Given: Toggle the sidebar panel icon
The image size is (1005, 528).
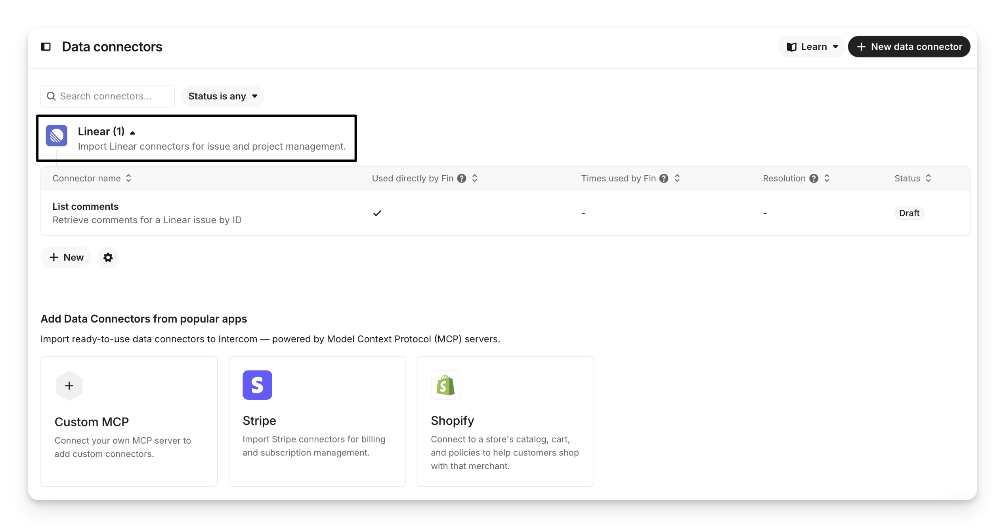Looking at the screenshot, I should click(x=46, y=47).
